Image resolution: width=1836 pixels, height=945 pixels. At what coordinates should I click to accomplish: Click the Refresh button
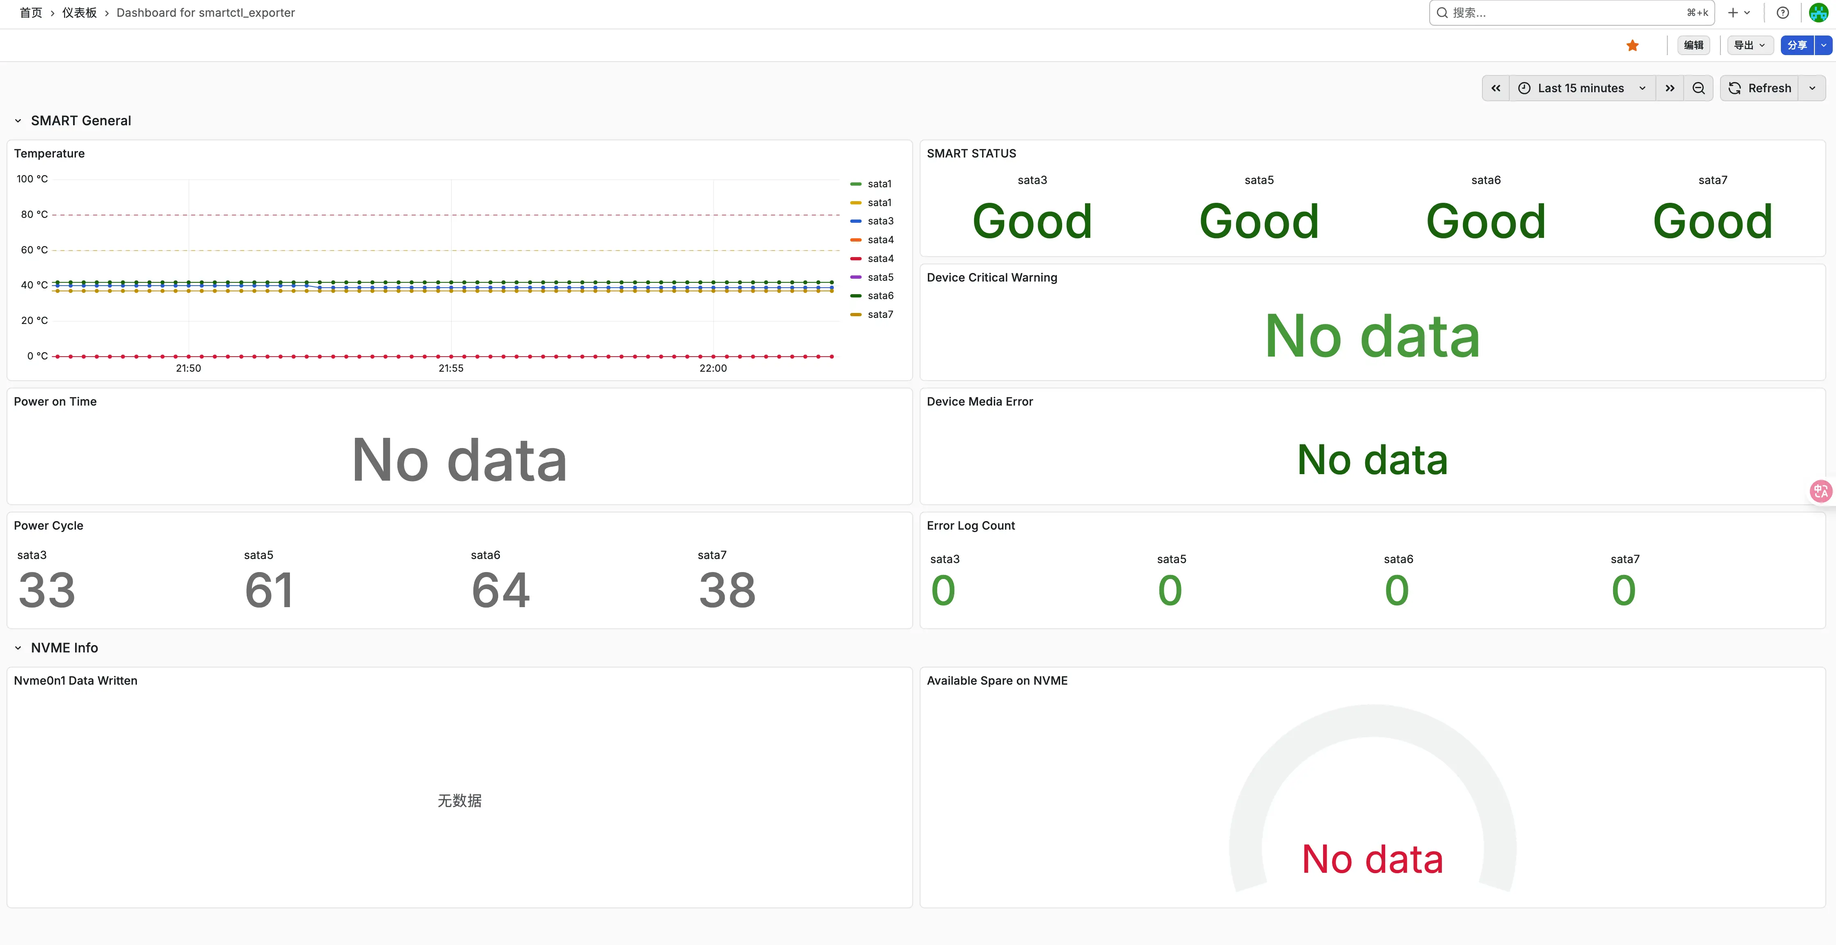[1760, 88]
